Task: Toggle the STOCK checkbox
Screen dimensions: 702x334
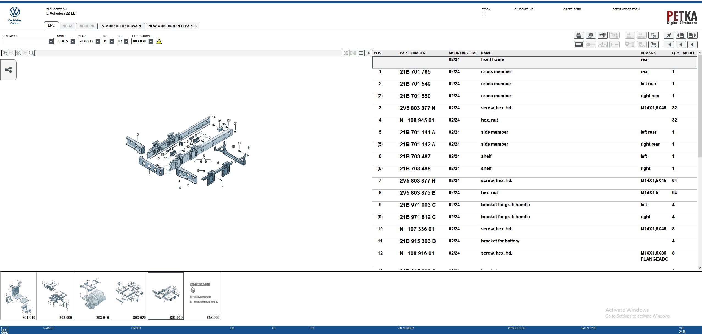Action: pos(484,14)
